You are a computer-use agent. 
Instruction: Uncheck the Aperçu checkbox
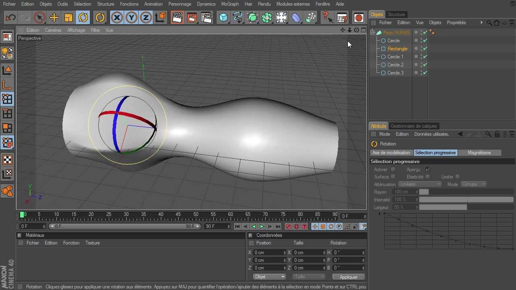[428, 170]
